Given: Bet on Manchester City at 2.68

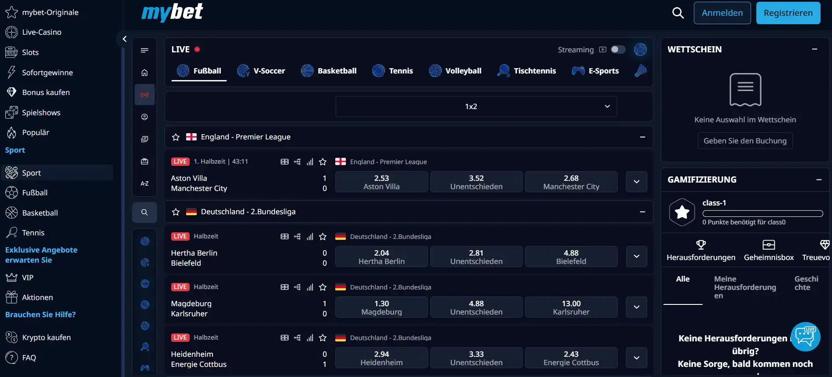Looking at the screenshot, I should tap(571, 182).
